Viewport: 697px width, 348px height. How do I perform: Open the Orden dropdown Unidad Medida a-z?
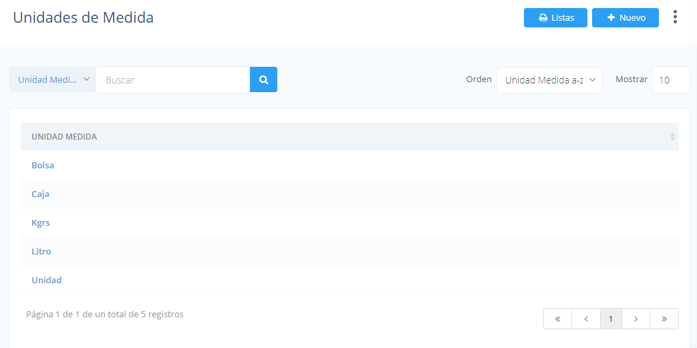coord(549,80)
